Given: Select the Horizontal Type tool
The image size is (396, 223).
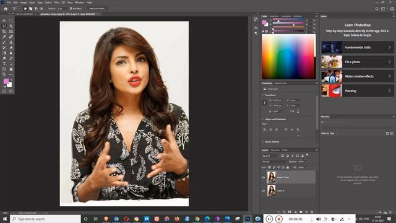Looking at the screenshot, I should [x=4, y=64].
